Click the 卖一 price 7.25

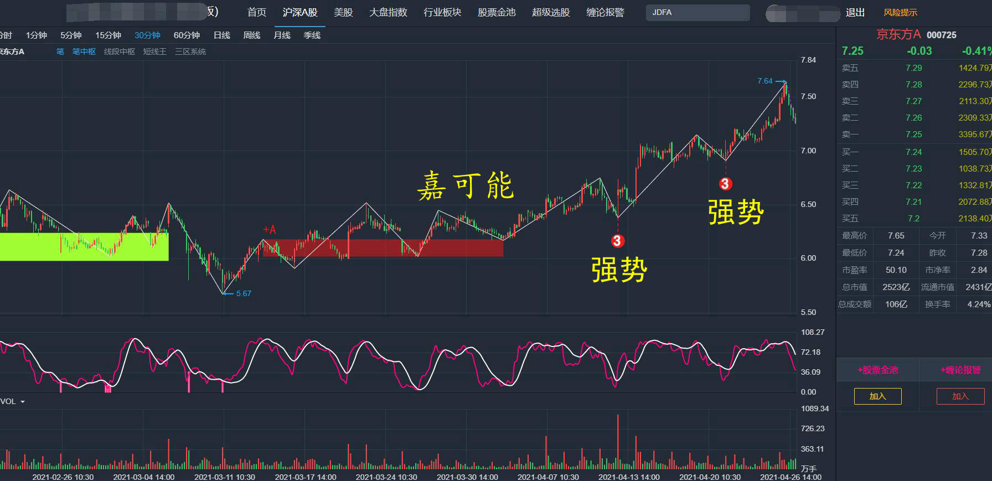914,135
